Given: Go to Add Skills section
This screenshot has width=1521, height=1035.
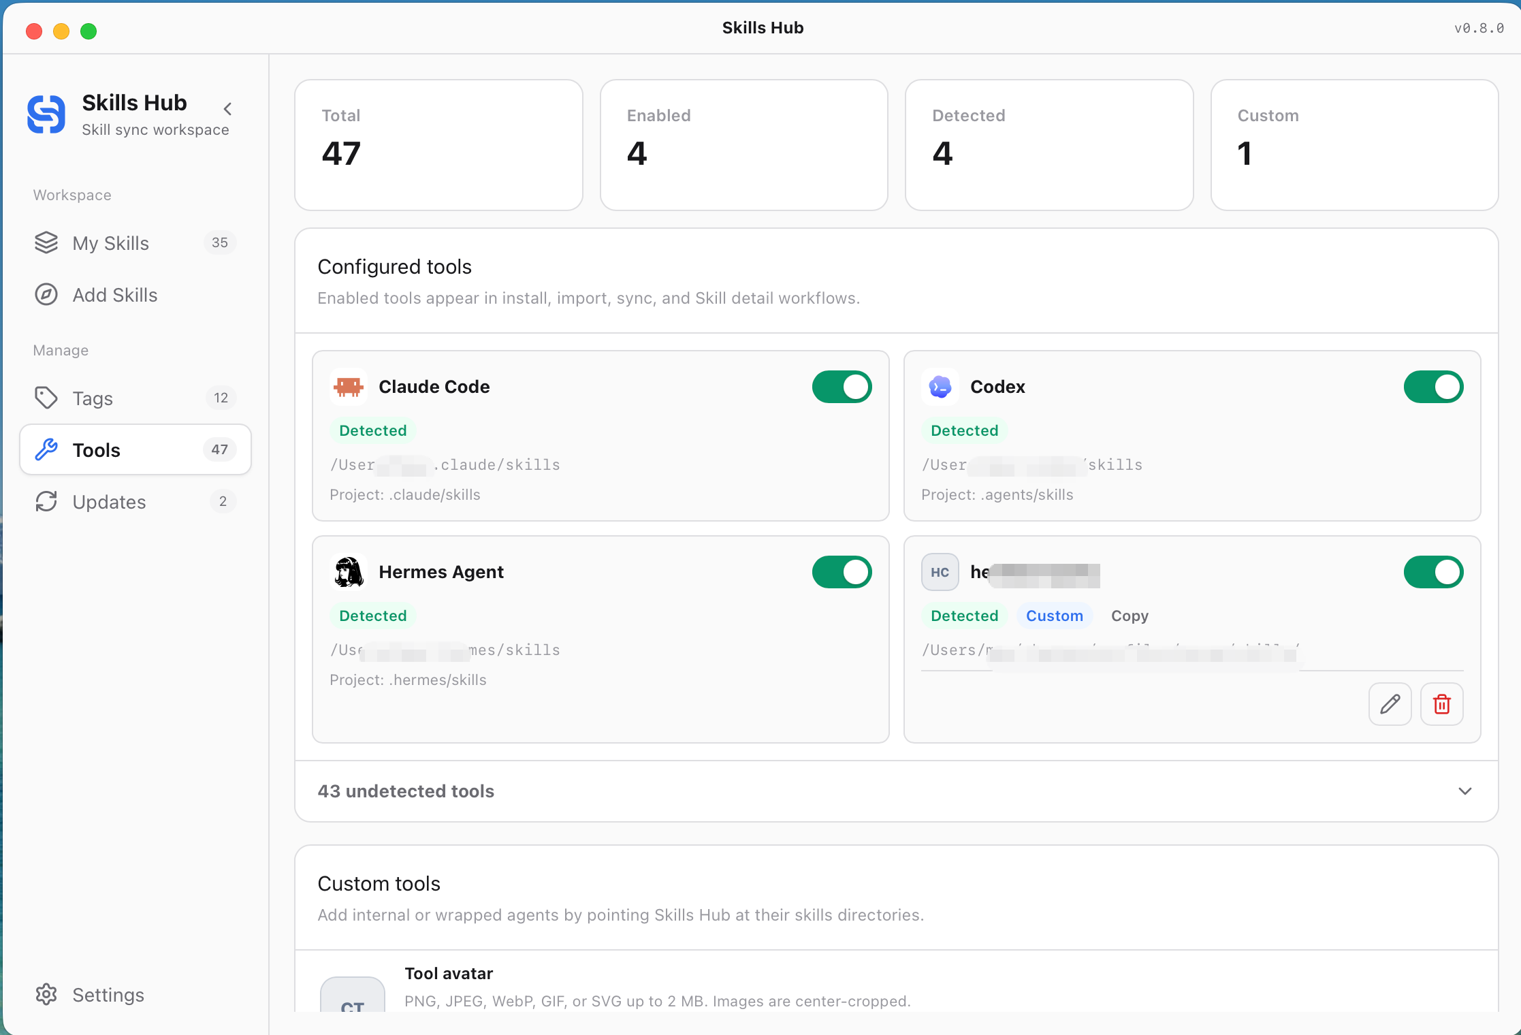Looking at the screenshot, I should (135, 295).
